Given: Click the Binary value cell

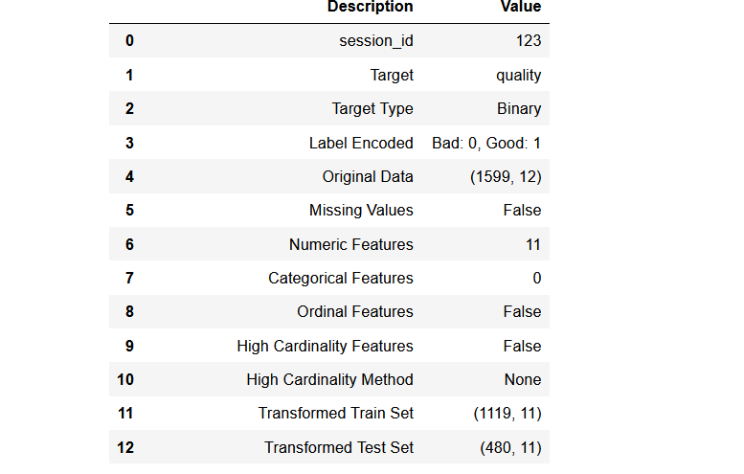Looking at the screenshot, I should [519, 109].
